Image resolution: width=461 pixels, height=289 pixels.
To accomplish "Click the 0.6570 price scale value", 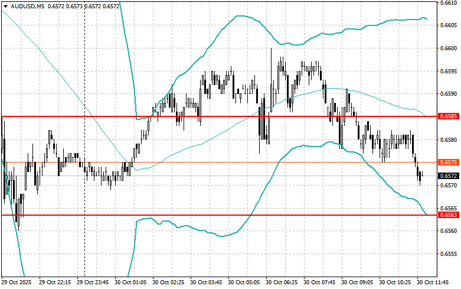I will (x=449, y=185).
